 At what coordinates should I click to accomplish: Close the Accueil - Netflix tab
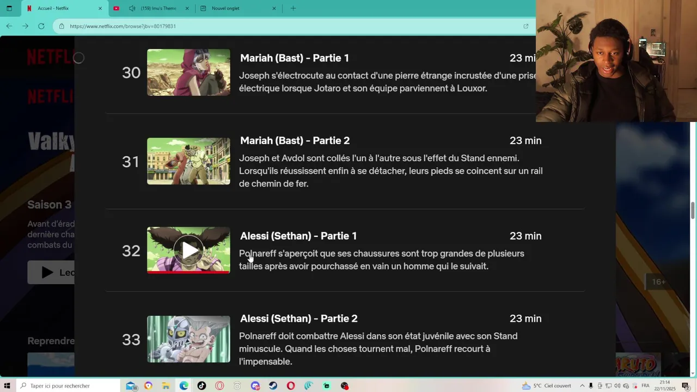100,8
